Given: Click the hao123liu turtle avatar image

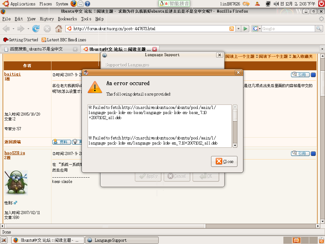Looking at the screenshot, I should click(16, 183).
